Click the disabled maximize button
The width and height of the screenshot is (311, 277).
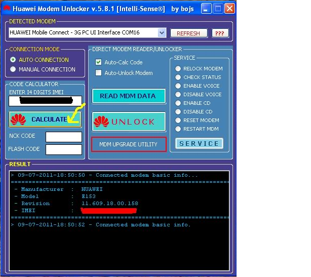218,9
